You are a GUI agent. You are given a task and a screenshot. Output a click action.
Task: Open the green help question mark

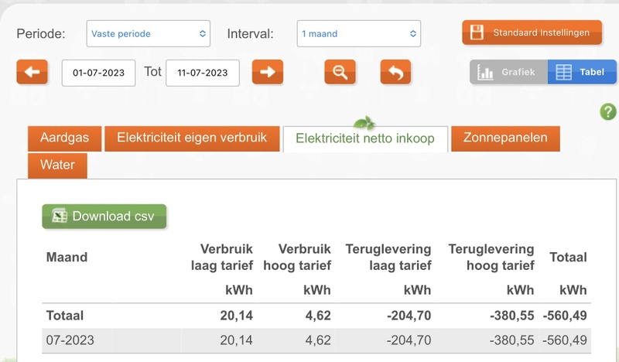click(607, 112)
